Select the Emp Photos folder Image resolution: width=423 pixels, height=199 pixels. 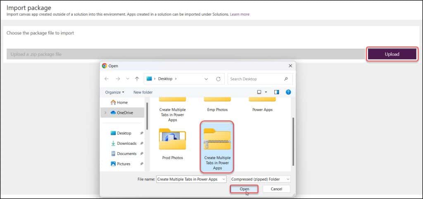(217, 104)
